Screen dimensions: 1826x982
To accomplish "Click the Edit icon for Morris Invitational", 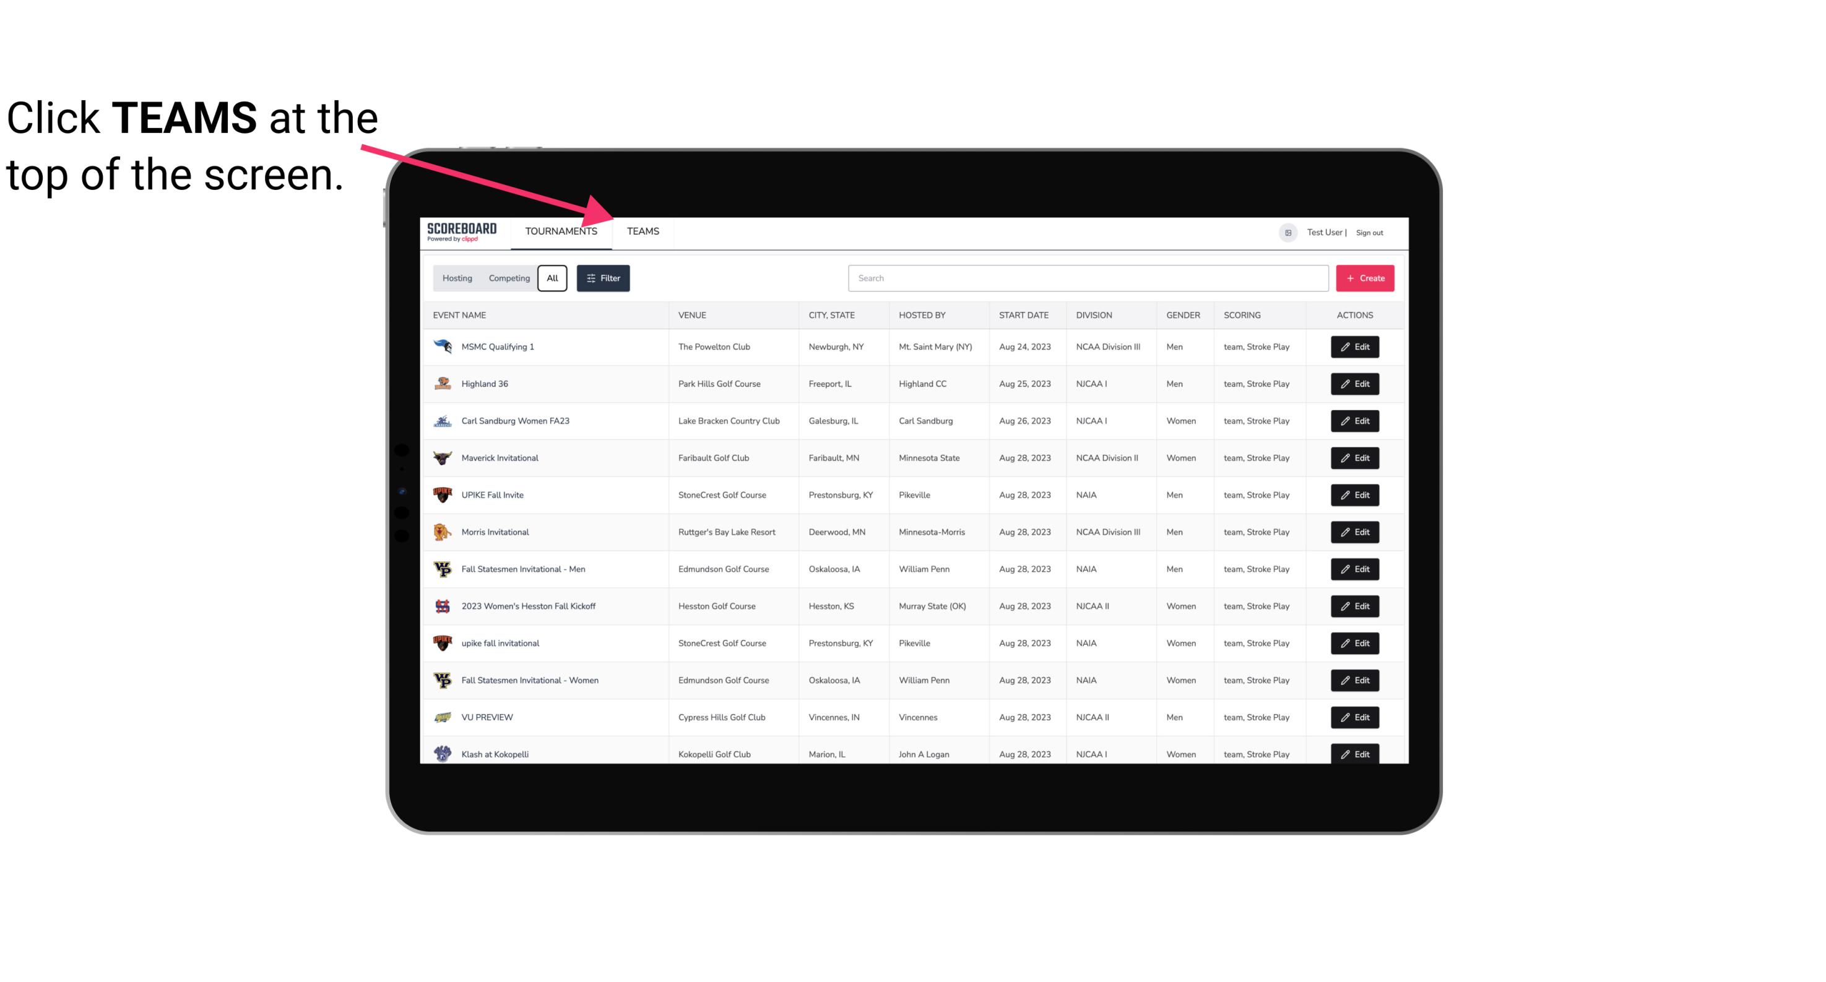I will click(x=1356, y=531).
